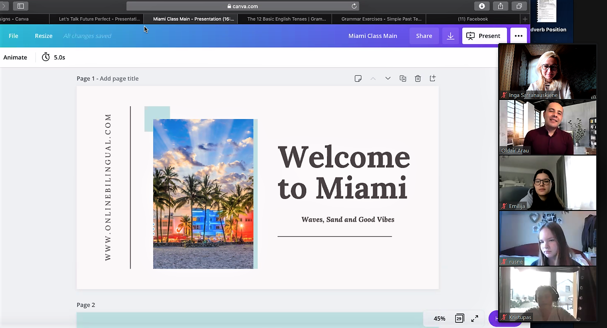
Task: Set page timing with 5.0s control
Action: click(54, 57)
